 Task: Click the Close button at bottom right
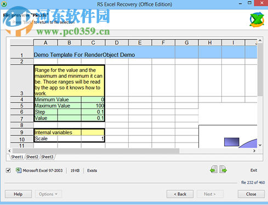(251, 194)
